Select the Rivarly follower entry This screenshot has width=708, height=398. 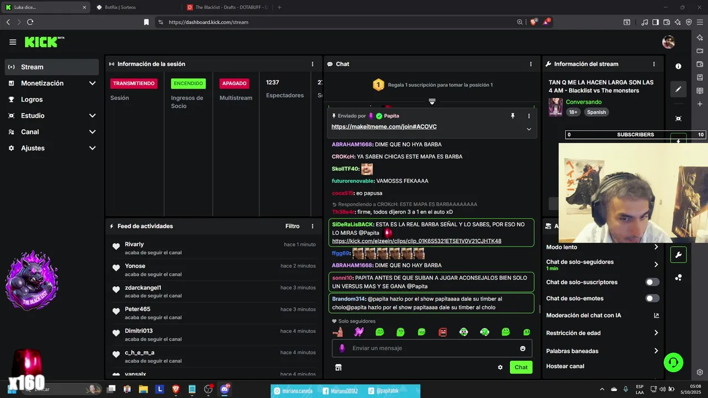(x=214, y=248)
